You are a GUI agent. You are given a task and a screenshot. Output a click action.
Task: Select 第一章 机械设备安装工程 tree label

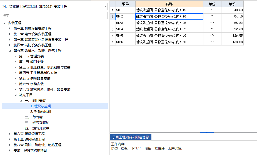(33, 29)
